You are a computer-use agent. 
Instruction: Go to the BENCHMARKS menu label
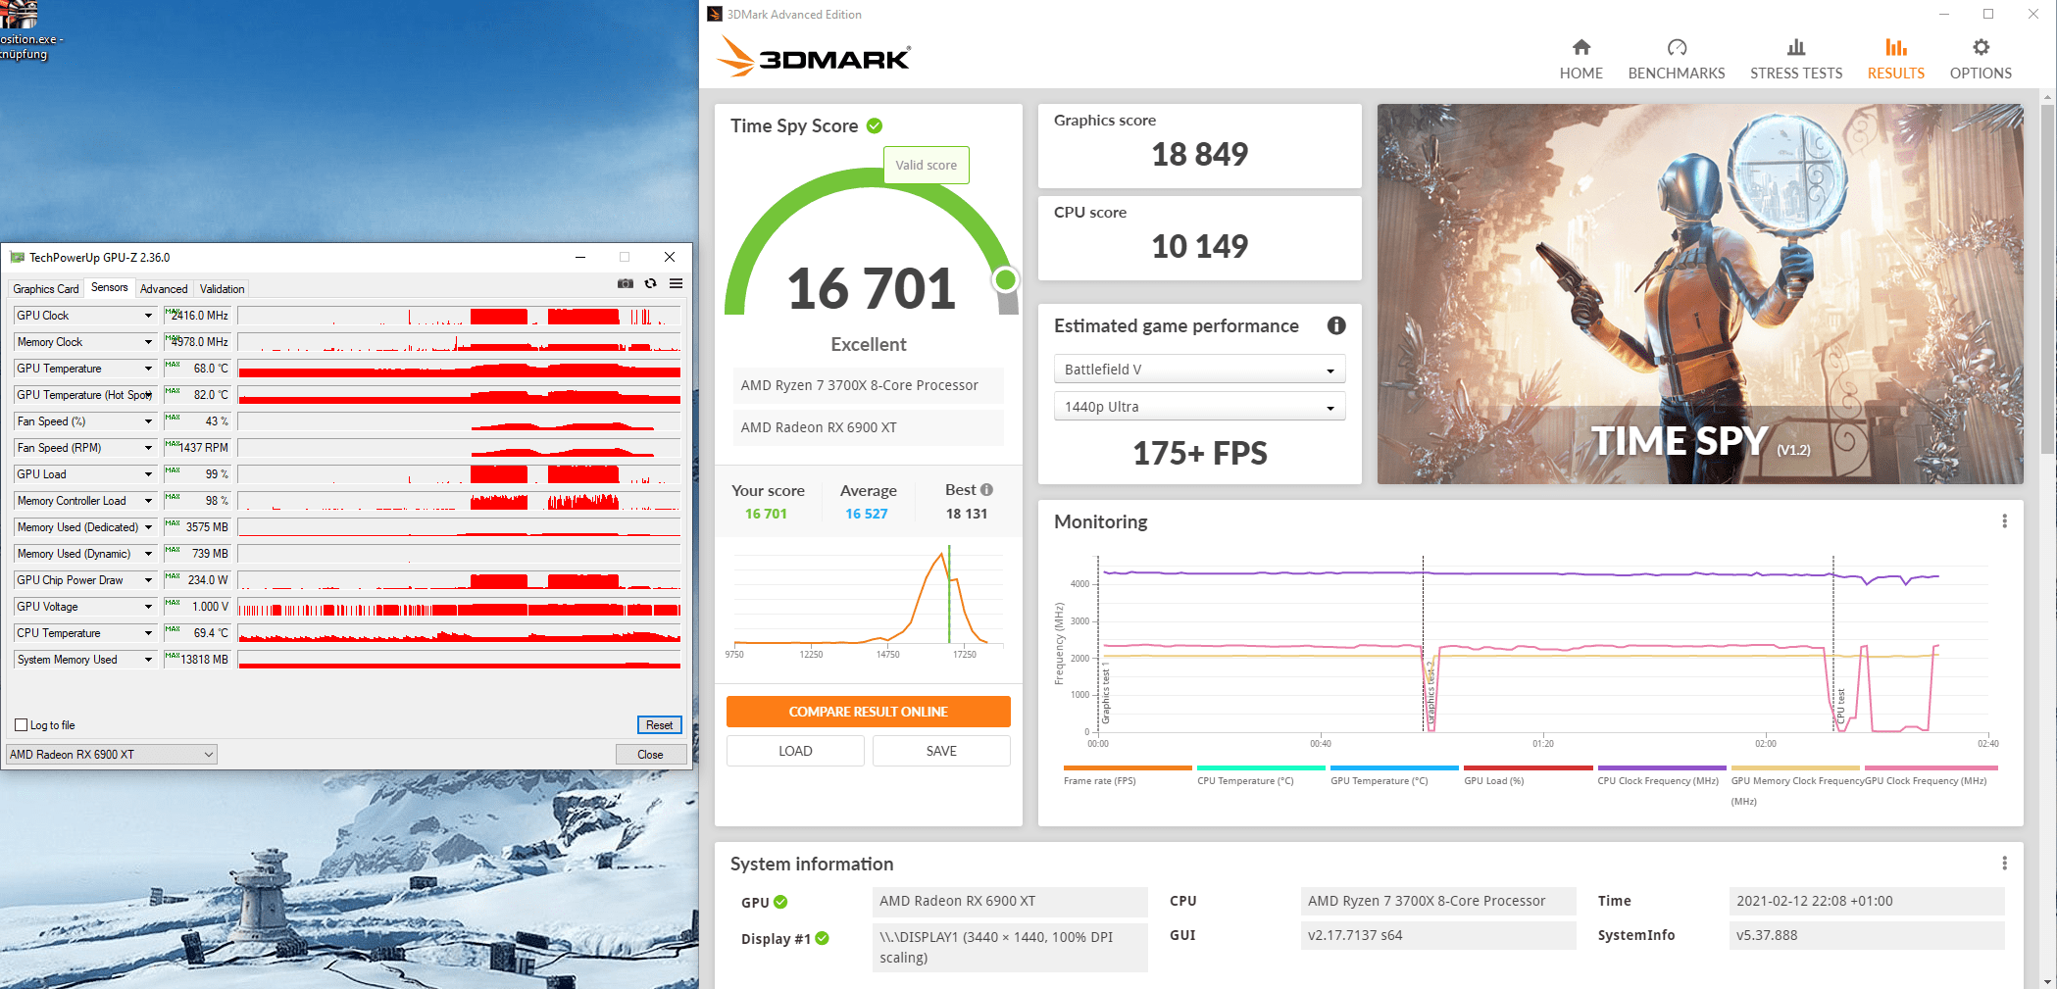1677,74
